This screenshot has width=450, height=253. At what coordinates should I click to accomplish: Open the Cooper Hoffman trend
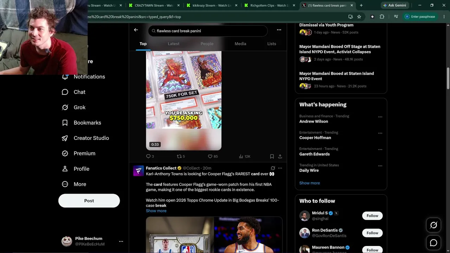pos(315,138)
